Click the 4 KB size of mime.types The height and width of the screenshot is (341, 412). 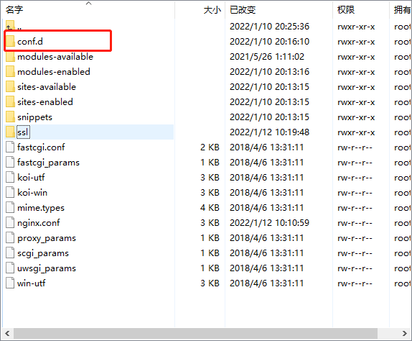(x=210, y=207)
